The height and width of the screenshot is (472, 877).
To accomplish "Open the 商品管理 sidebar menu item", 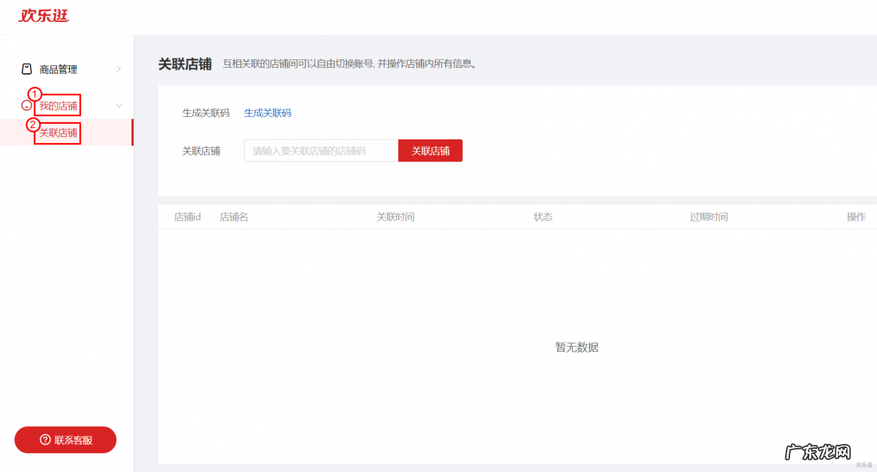I will [x=60, y=68].
